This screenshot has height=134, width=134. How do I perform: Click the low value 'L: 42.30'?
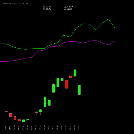pyautogui.click(x=68, y=9)
